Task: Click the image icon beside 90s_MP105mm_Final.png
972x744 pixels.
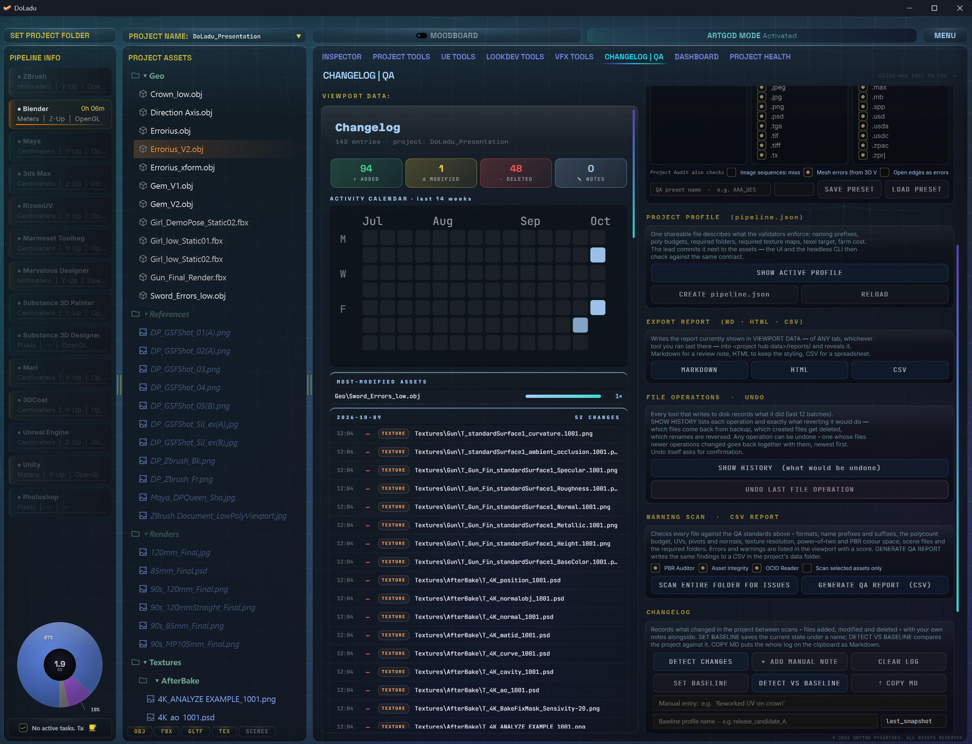Action: coord(143,644)
